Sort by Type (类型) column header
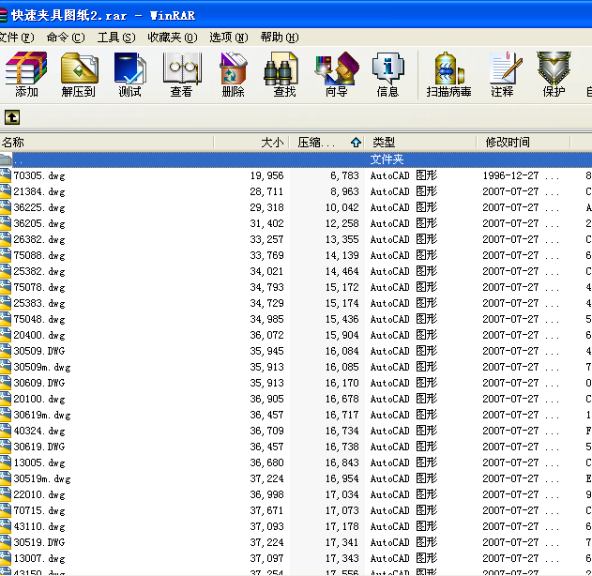The height and width of the screenshot is (576, 592). coord(419,143)
